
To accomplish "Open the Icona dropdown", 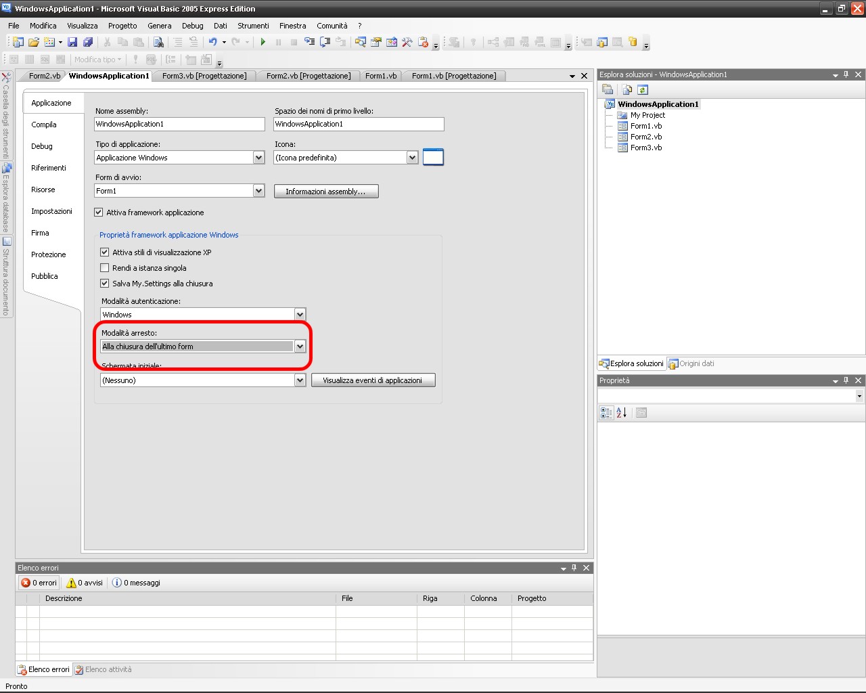I will pyautogui.click(x=412, y=158).
